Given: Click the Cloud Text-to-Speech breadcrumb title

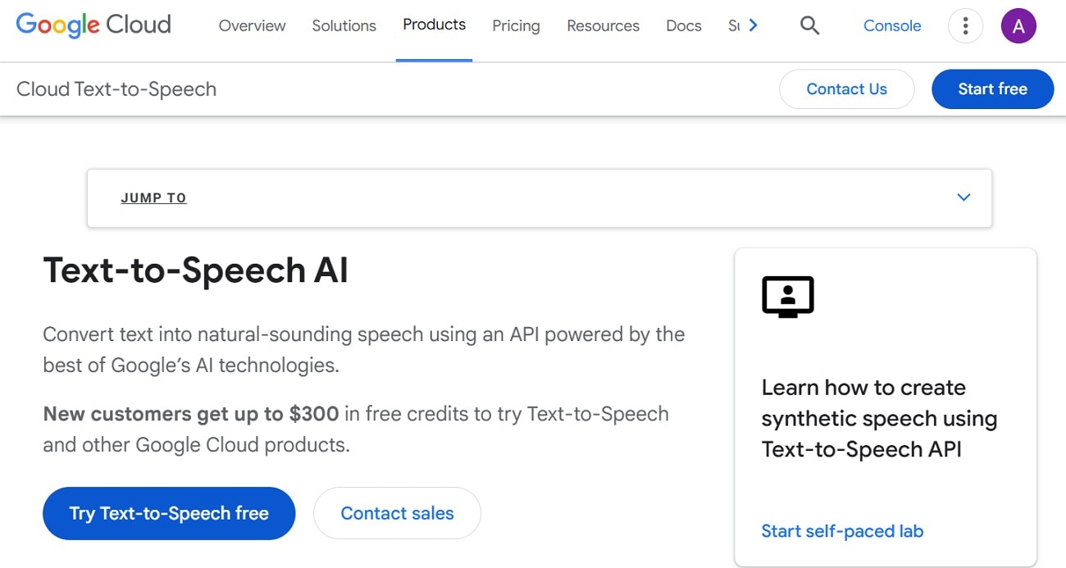Looking at the screenshot, I should pyautogui.click(x=116, y=89).
